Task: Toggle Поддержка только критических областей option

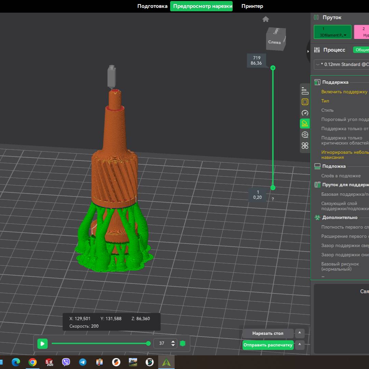Action: [345, 140]
